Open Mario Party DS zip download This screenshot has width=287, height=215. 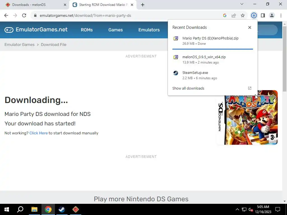(x=212, y=41)
